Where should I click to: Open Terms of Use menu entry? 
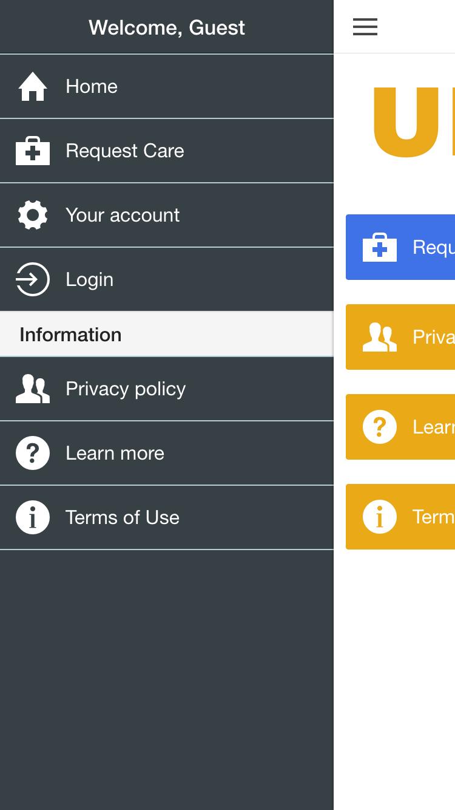click(123, 517)
